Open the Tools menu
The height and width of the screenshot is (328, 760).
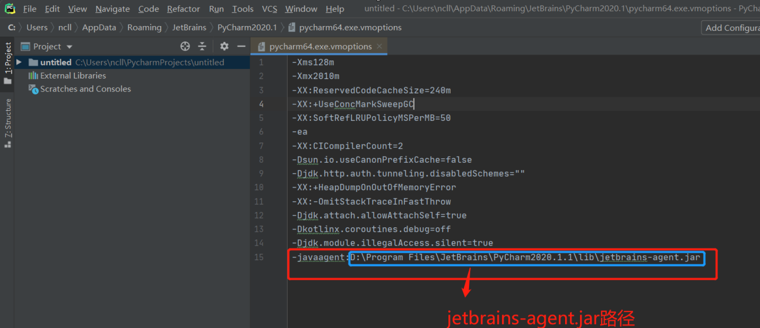pyautogui.click(x=242, y=9)
